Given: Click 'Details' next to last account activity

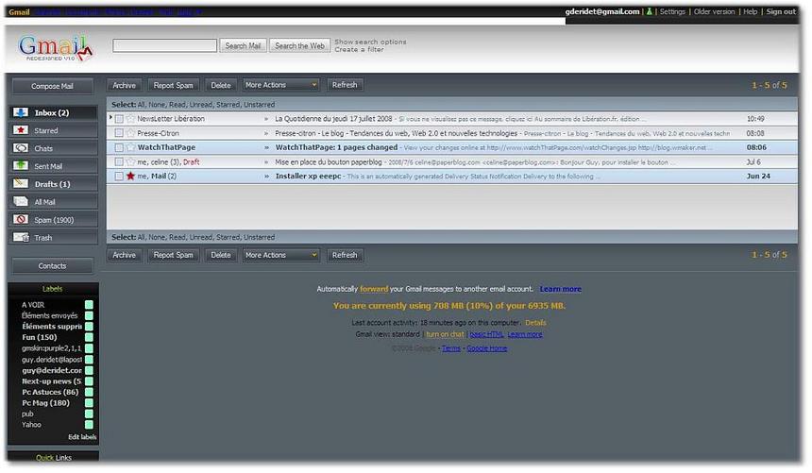Looking at the screenshot, I should pyautogui.click(x=535, y=323).
